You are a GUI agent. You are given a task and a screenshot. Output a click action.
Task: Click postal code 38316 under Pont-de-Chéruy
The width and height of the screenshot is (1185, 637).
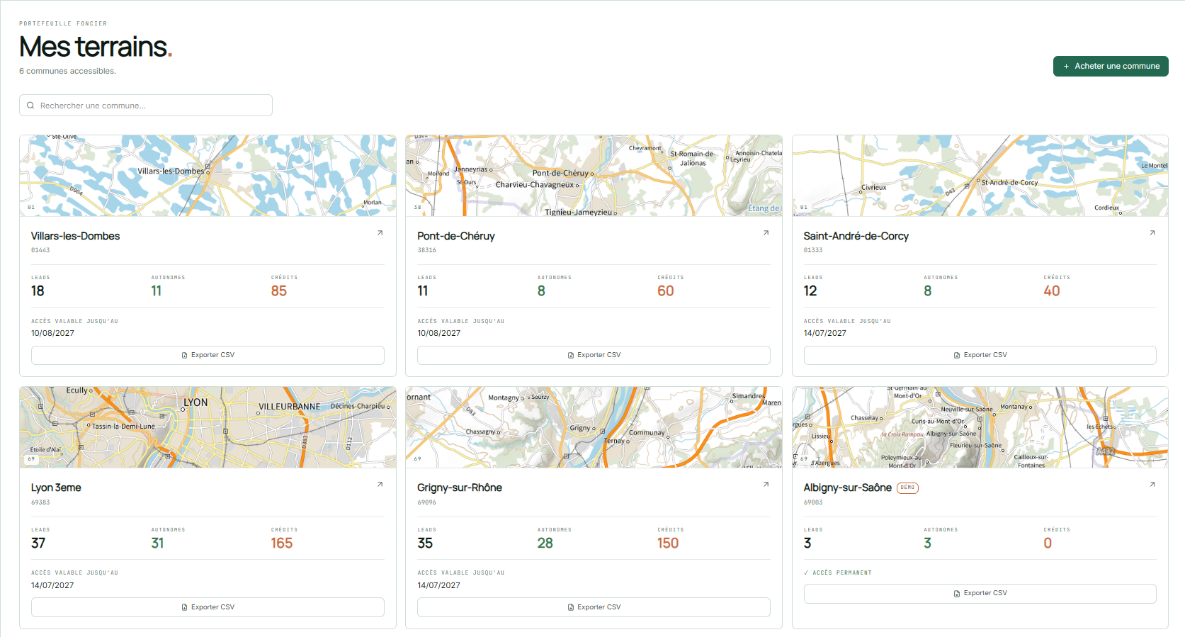click(x=427, y=250)
